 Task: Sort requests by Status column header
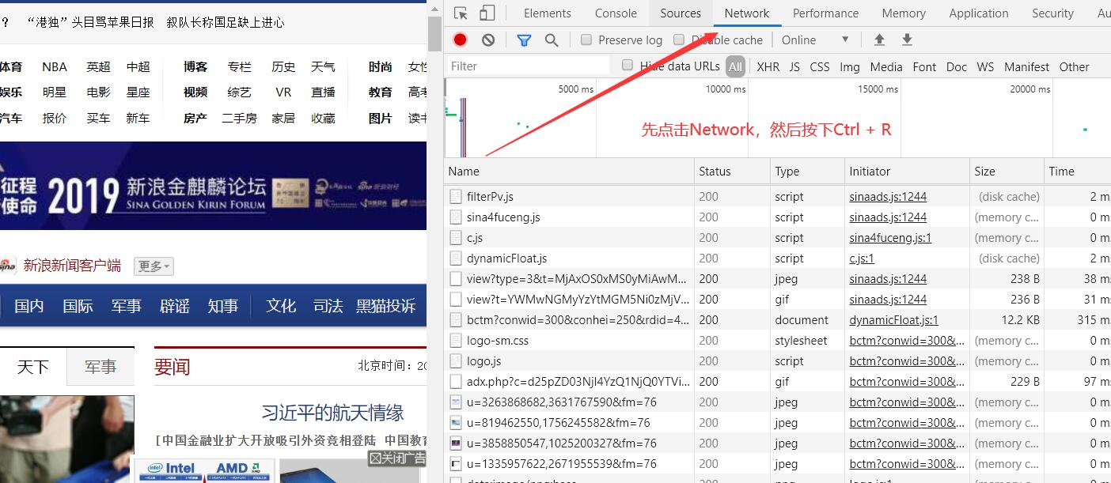(732, 171)
